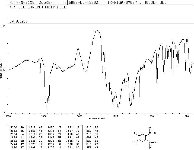Click compound name 4,5-DICHLOROPHTHALIC ACID

38,7
